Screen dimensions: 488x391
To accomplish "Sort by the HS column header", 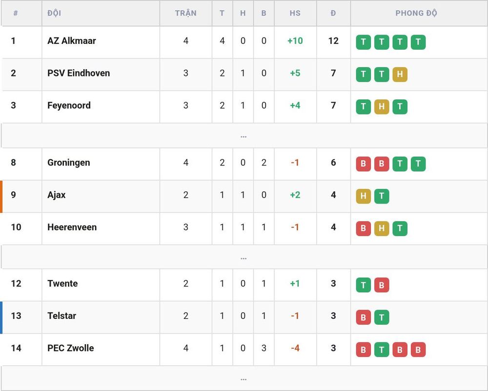I will coord(295,13).
